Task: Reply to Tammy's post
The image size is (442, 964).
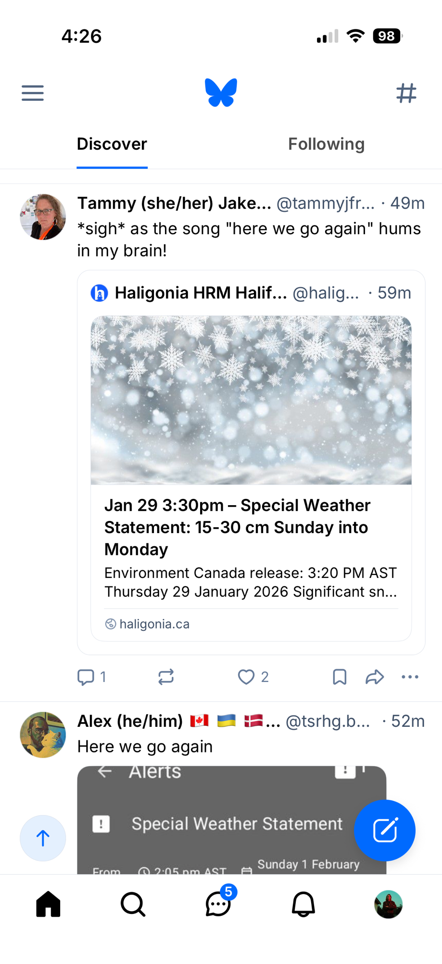Action: coord(86,677)
